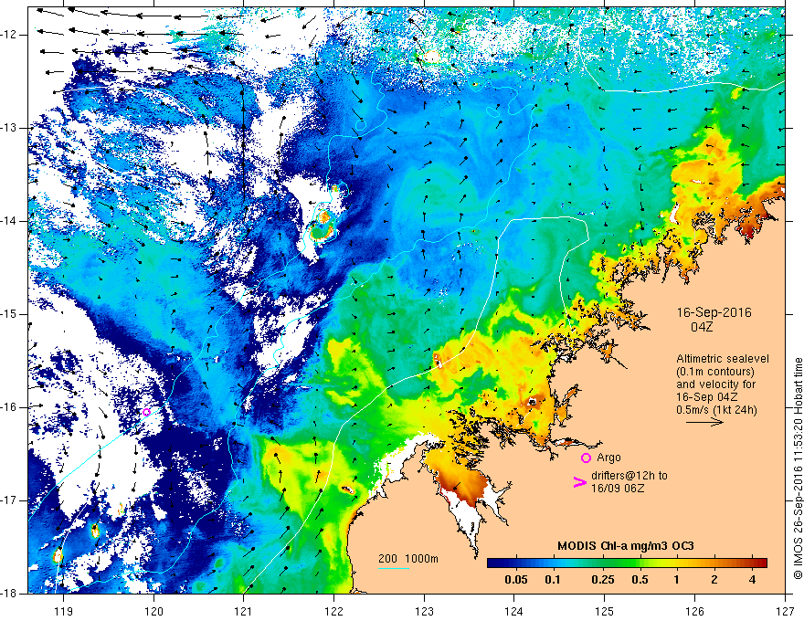The image size is (804, 621).
Task: Click the MODIS chlorophyll colorbar
Action: click(627, 563)
